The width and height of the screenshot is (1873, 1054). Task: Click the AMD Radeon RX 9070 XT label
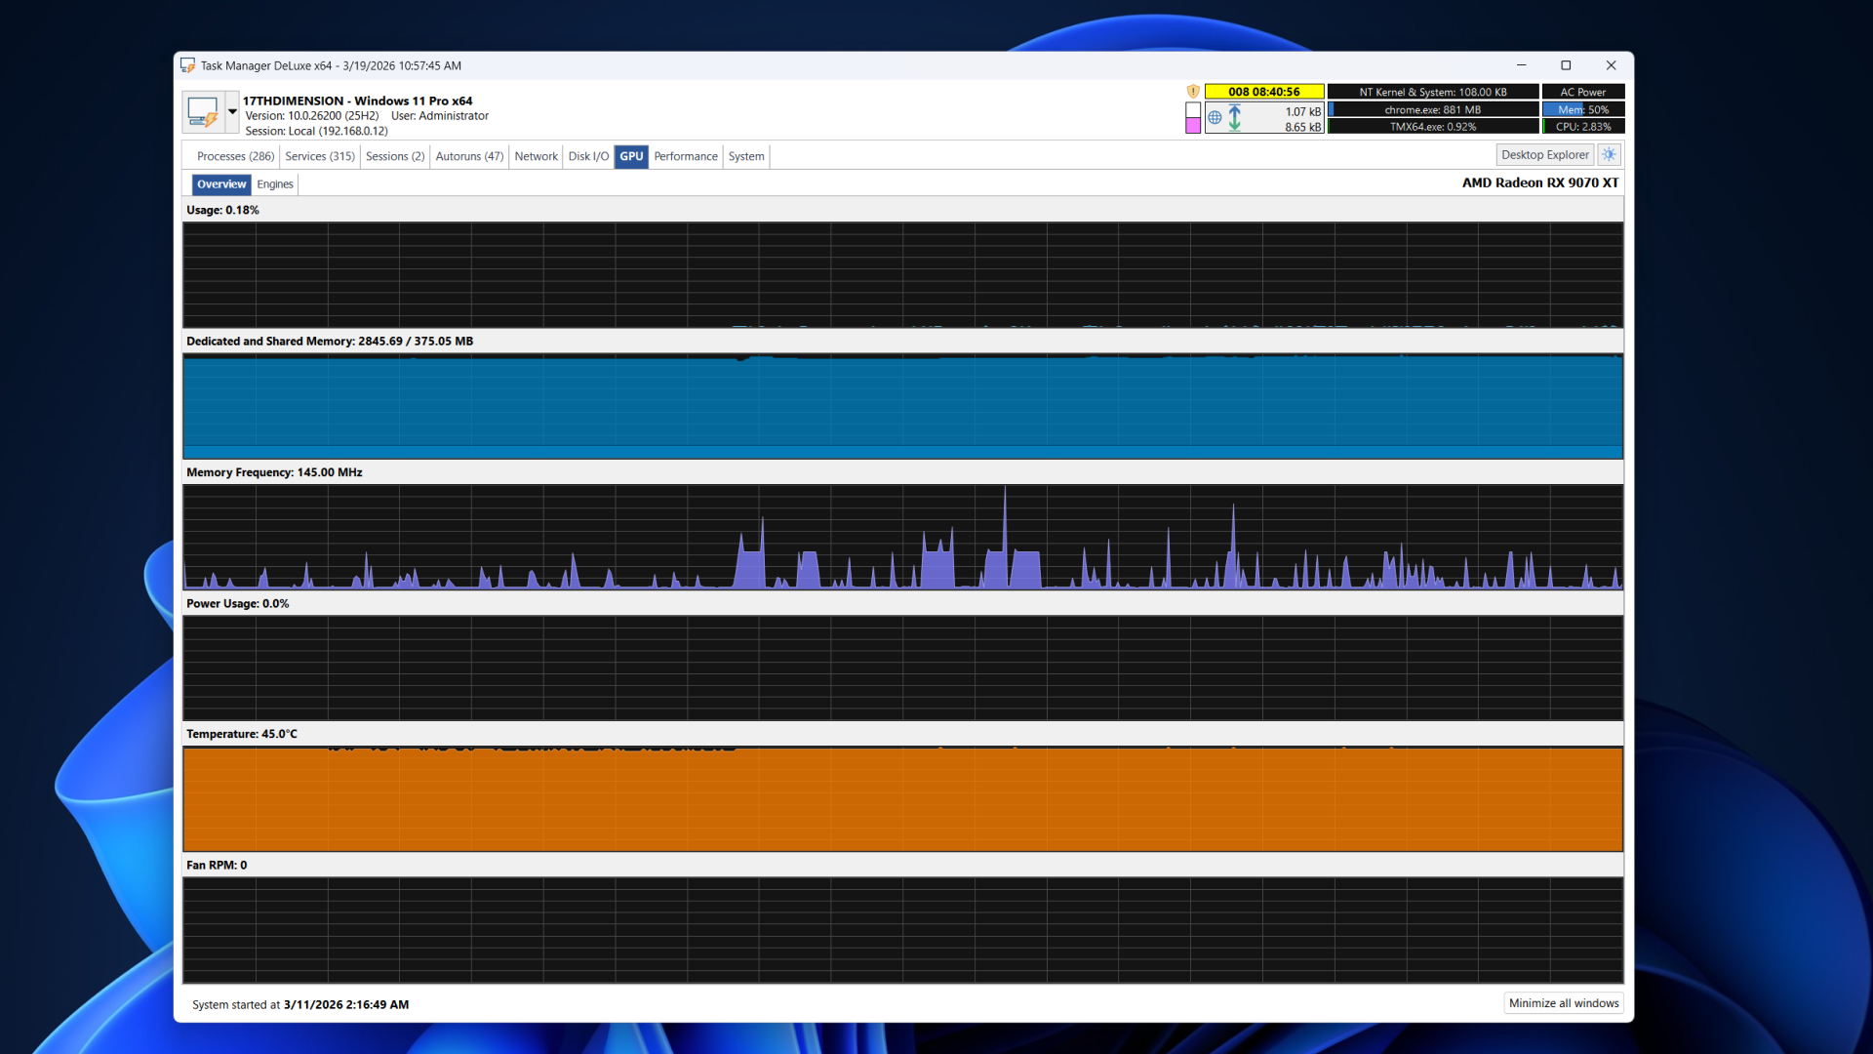tap(1540, 182)
